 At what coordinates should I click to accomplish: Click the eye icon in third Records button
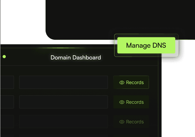pos(122,122)
